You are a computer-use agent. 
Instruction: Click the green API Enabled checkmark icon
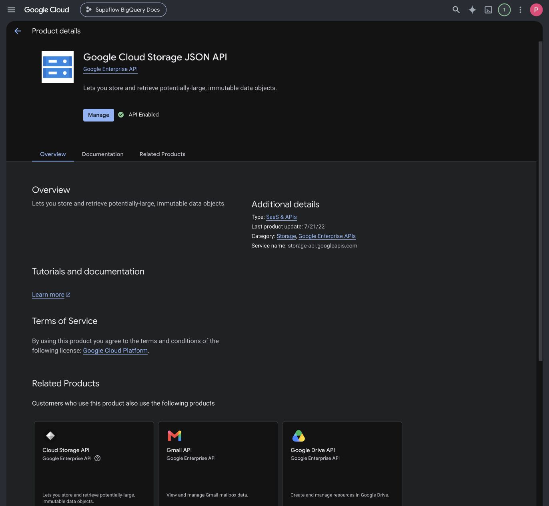click(x=121, y=115)
